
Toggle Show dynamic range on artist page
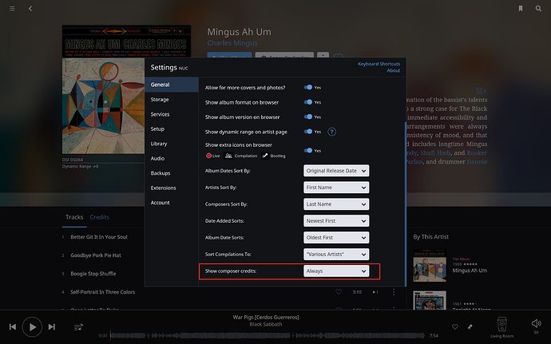pos(308,132)
